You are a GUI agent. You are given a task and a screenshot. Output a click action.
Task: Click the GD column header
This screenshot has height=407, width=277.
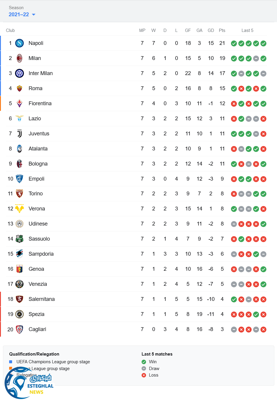pyautogui.click(x=211, y=30)
